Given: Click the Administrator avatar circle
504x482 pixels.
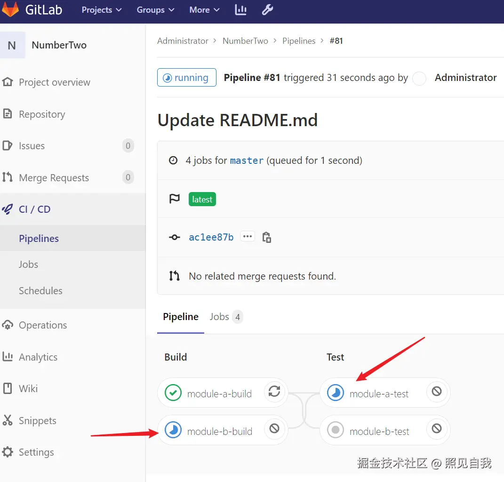Looking at the screenshot, I should [419, 78].
